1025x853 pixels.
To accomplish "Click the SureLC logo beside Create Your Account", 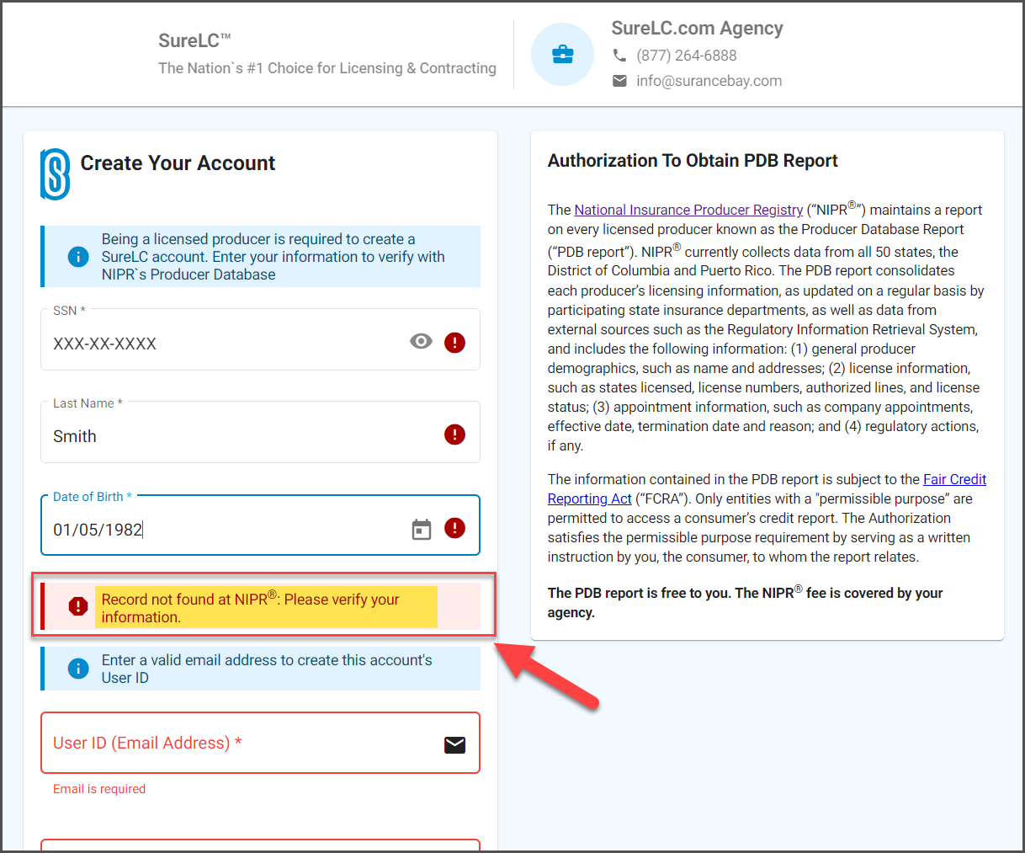I will tap(56, 173).
